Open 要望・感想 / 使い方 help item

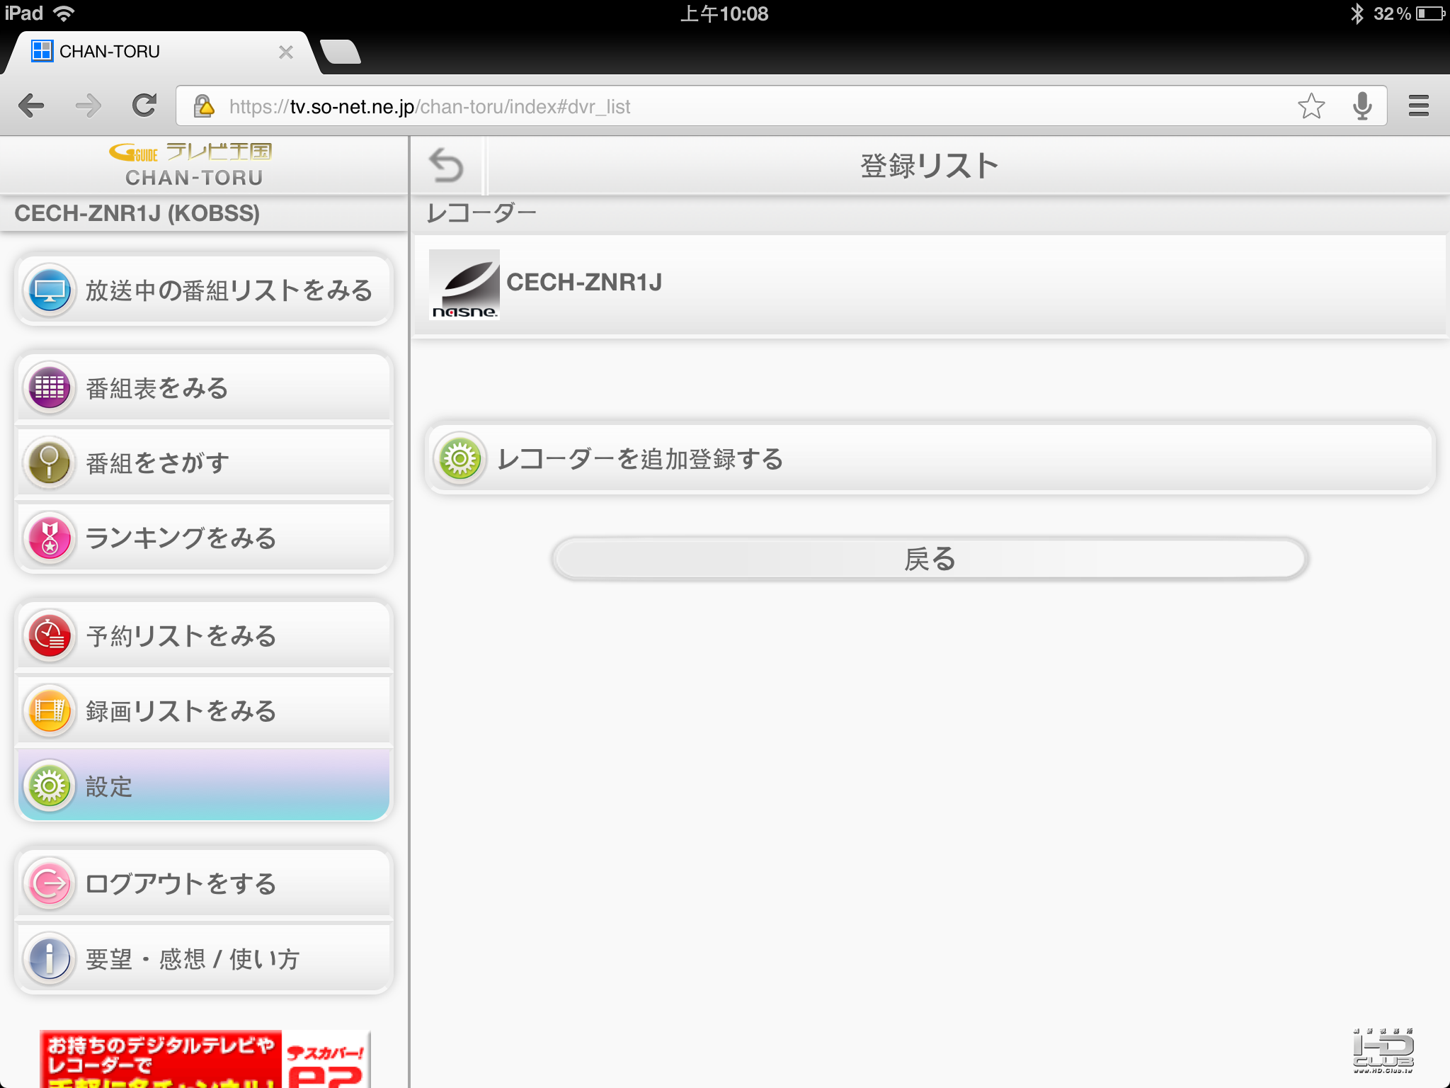click(x=204, y=958)
